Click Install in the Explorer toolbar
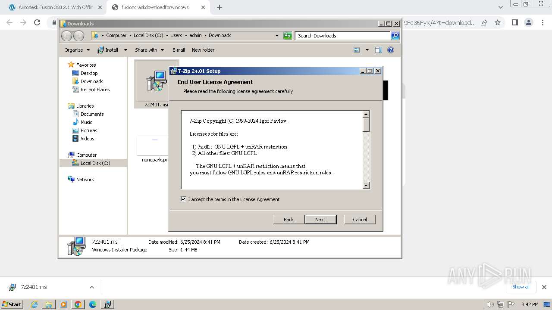This screenshot has height=310, width=552. coord(108,50)
